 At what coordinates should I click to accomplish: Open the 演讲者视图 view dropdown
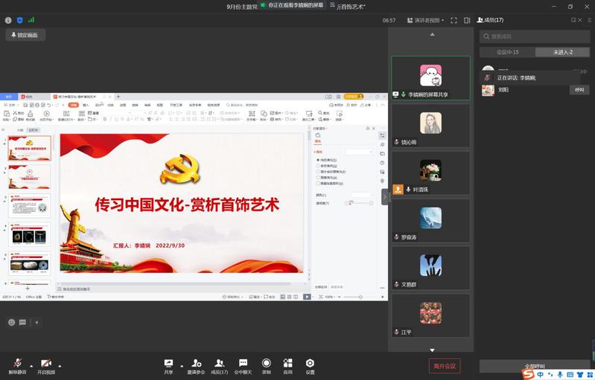coord(425,21)
